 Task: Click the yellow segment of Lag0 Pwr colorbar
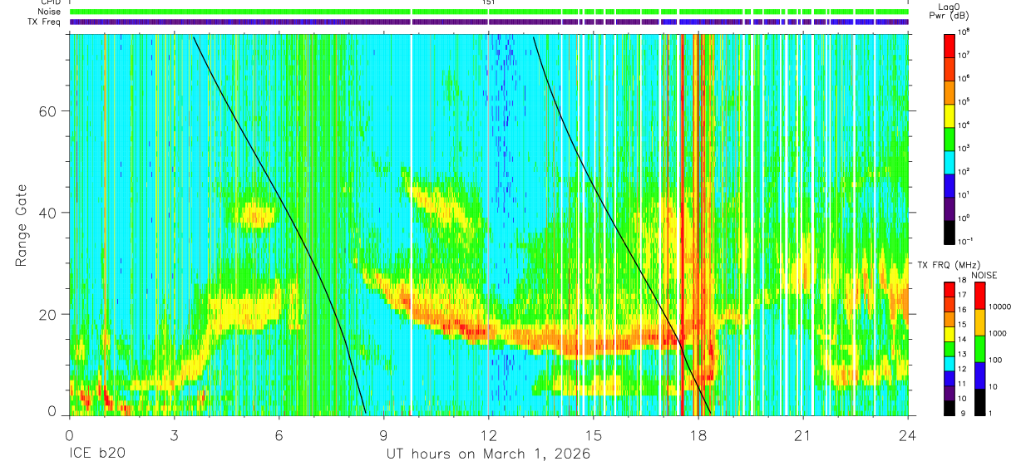pos(950,115)
